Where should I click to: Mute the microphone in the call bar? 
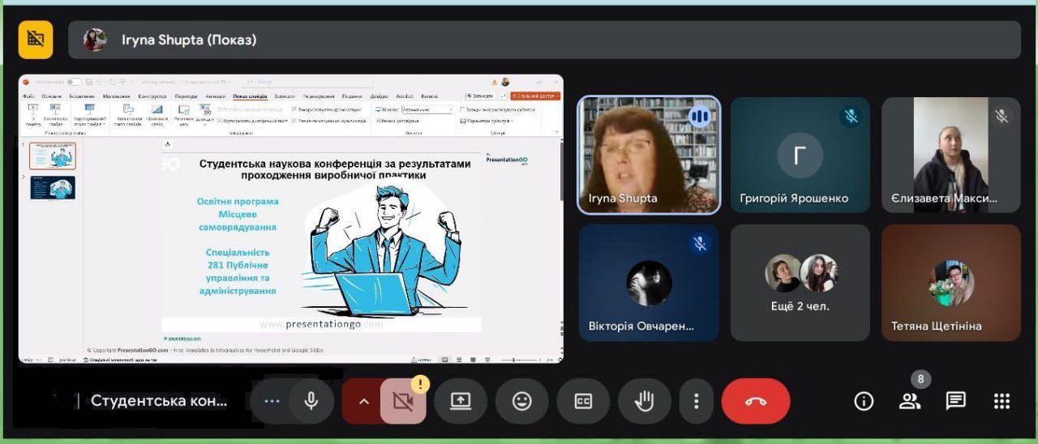311,401
